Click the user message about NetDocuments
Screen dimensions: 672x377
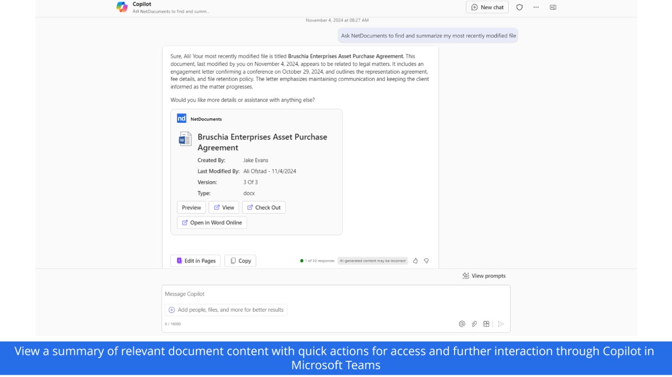click(x=428, y=35)
